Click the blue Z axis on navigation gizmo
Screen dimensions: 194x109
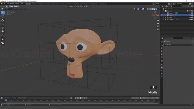(x=155, y=12)
